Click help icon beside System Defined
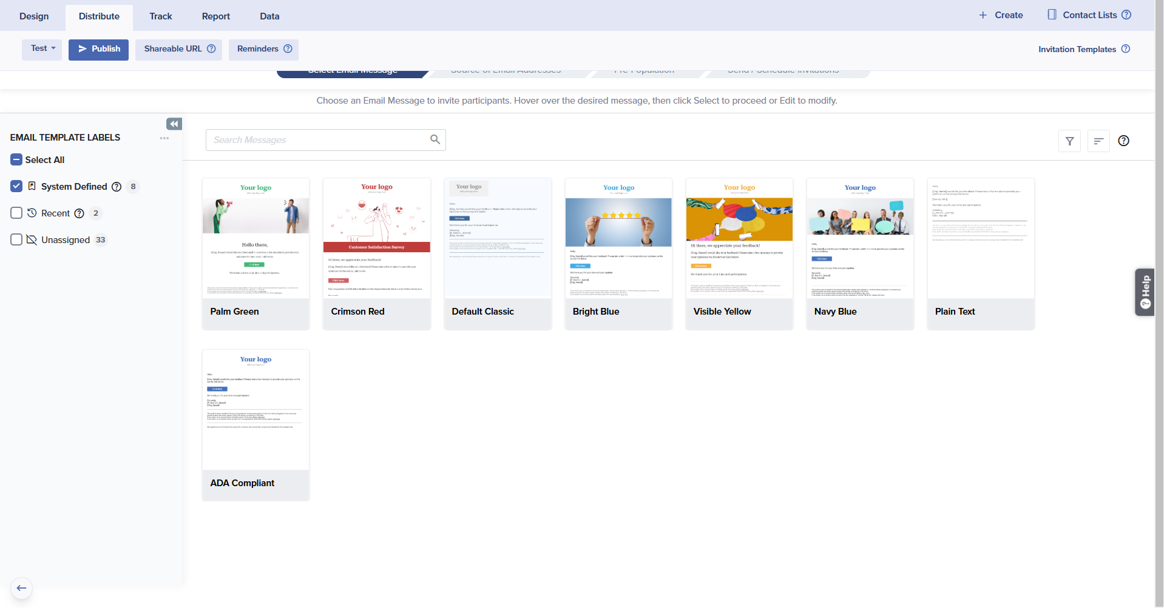 pos(117,187)
